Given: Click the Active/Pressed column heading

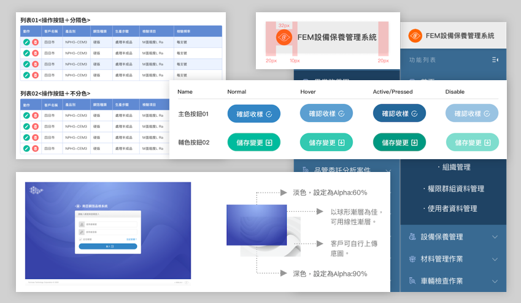Looking at the screenshot, I should [x=393, y=91].
